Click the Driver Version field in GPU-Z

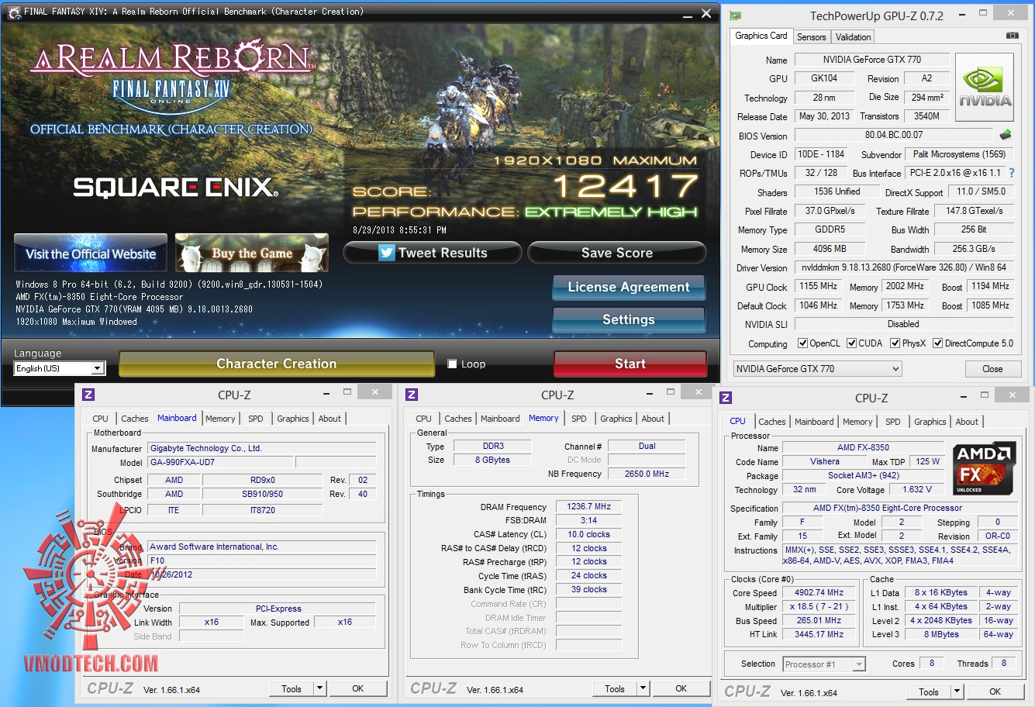(904, 267)
